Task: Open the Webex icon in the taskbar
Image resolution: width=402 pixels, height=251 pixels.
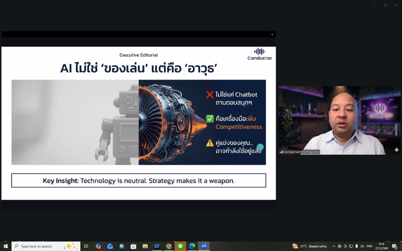Action: [157, 246]
